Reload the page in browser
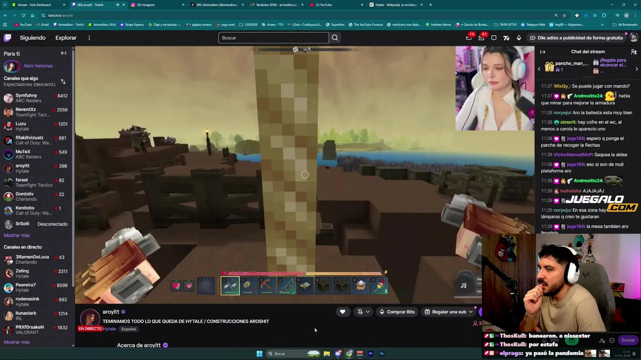The width and height of the screenshot is (641, 360). coord(23,15)
